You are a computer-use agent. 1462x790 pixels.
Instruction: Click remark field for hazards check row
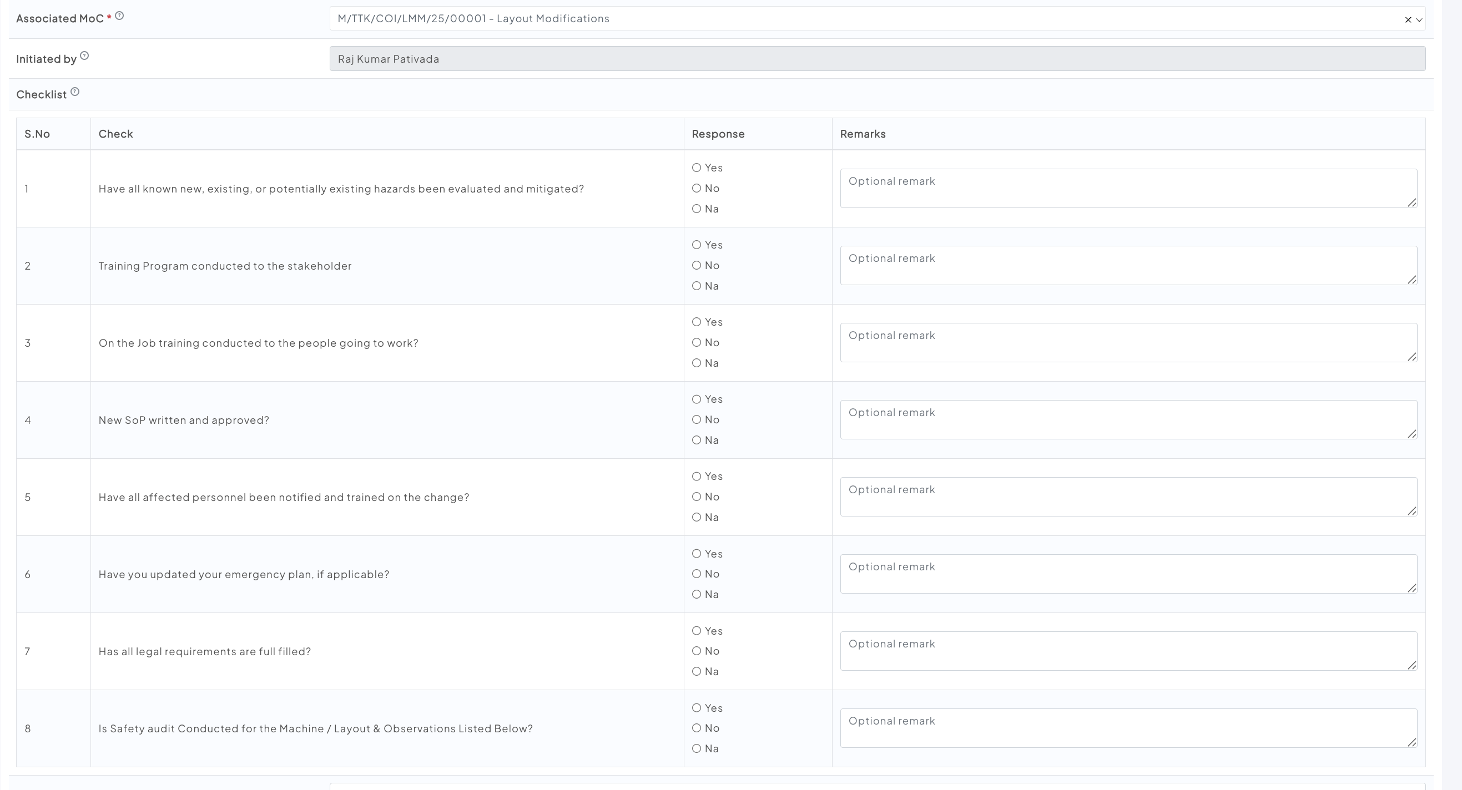(x=1128, y=188)
